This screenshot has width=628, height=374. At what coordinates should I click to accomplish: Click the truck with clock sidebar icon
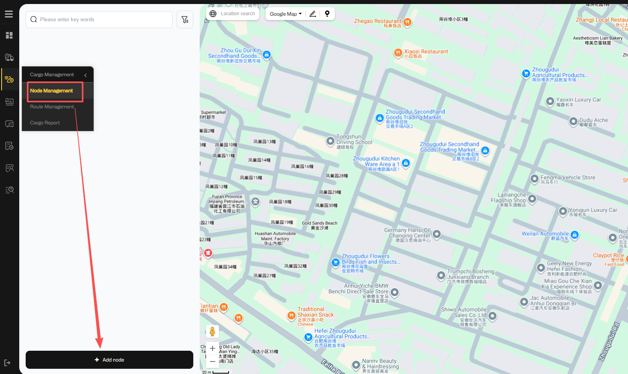[9, 57]
